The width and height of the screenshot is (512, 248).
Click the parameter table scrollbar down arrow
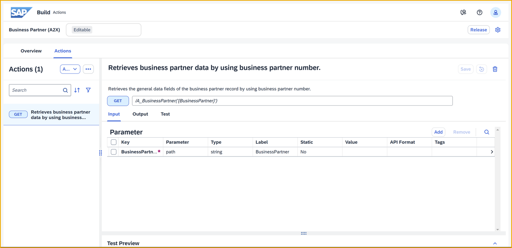click(497, 230)
